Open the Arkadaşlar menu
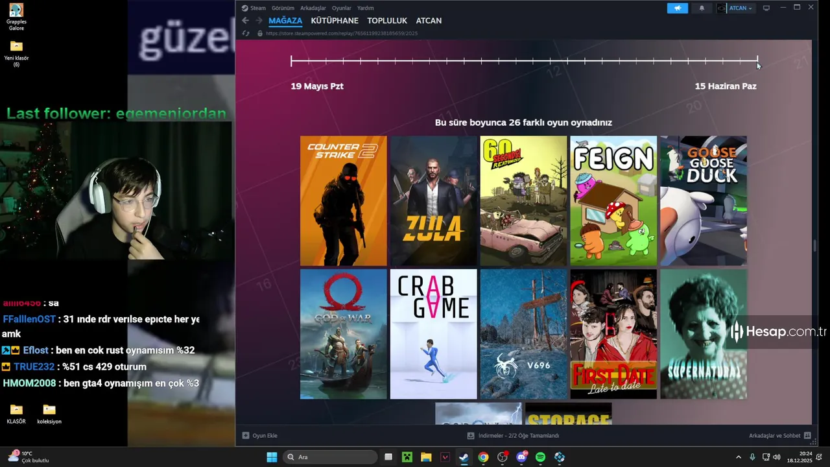830x467 pixels. click(313, 8)
